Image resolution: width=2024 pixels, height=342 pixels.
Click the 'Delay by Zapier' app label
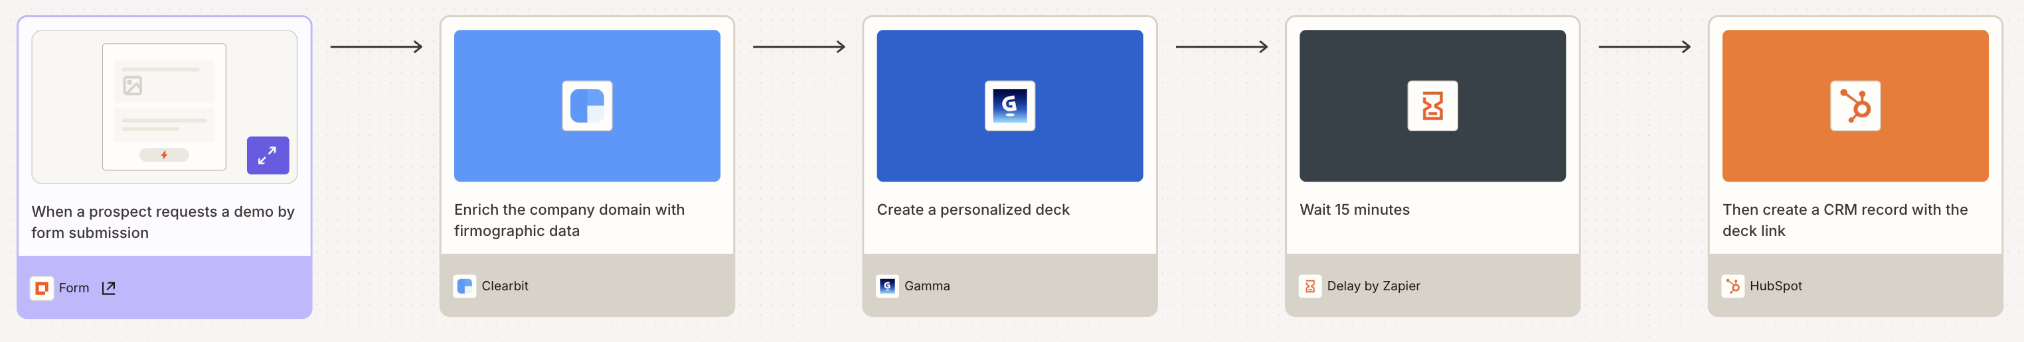(x=1373, y=286)
